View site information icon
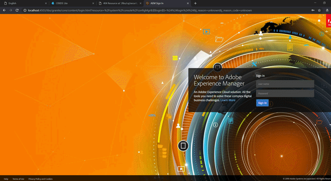331x181 pixels. pyautogui.click(x=25, y=10)
